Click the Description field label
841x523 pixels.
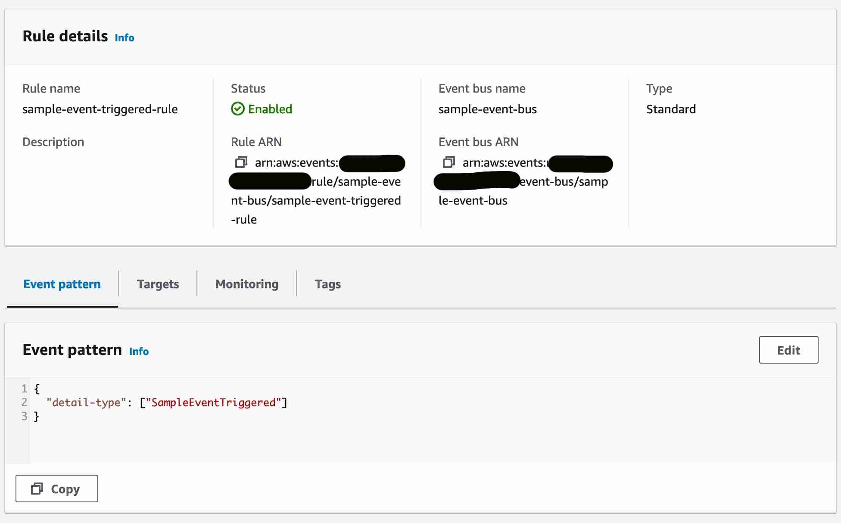tap(53, 142)
